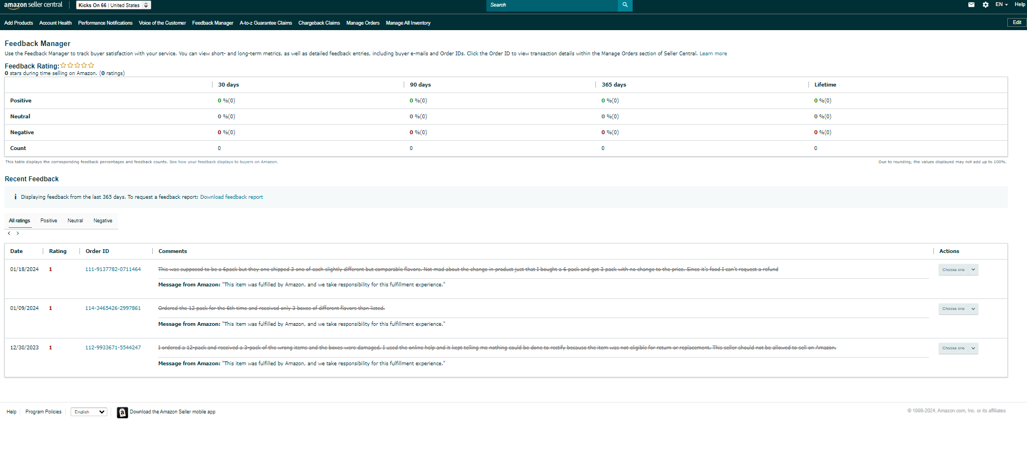
Task: Open Manage Orders menu item
Action: point(363,23)
